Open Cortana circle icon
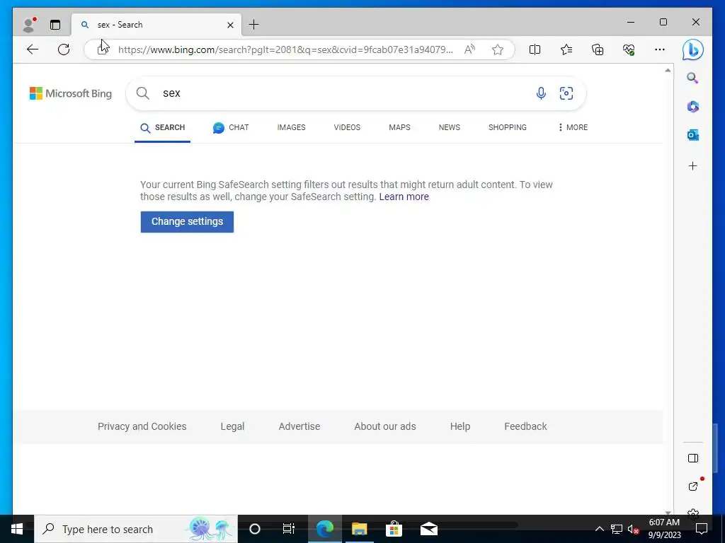This screenshot has height=543, width=725. pos(255,529)
